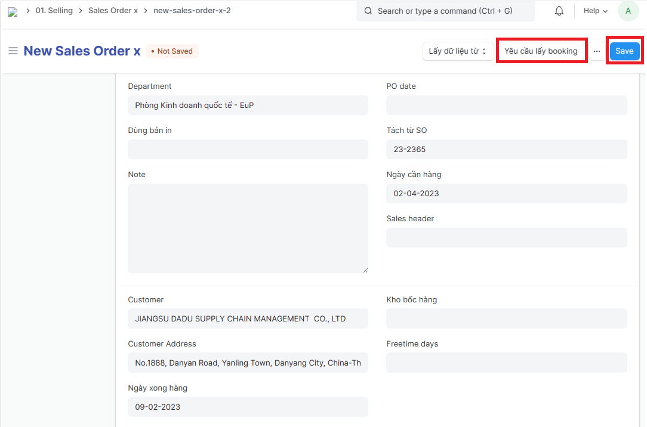Click the PO date field

coord(506,106)
